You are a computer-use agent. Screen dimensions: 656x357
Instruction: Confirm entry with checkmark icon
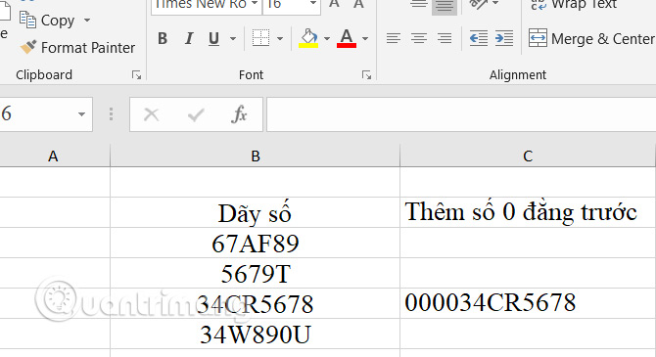point(196,114)
